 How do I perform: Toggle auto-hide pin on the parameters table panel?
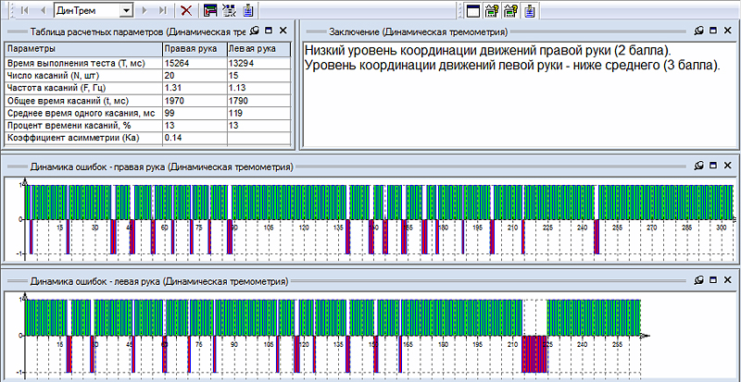click(254, 31)
